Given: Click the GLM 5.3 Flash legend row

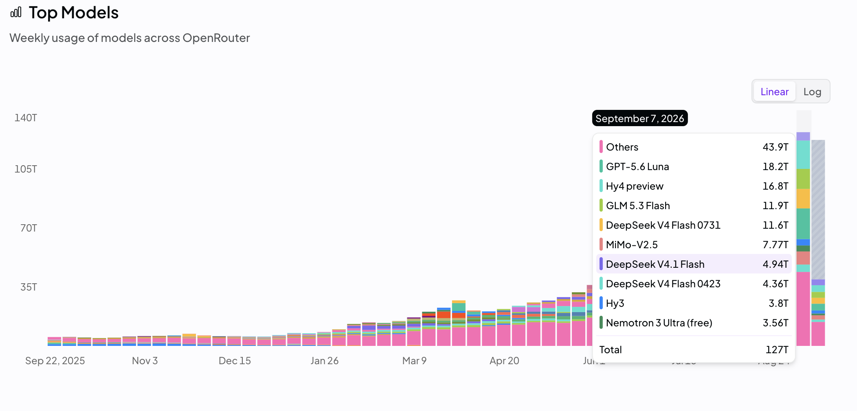Looking at the screenshot, I should tap(694, 205).
